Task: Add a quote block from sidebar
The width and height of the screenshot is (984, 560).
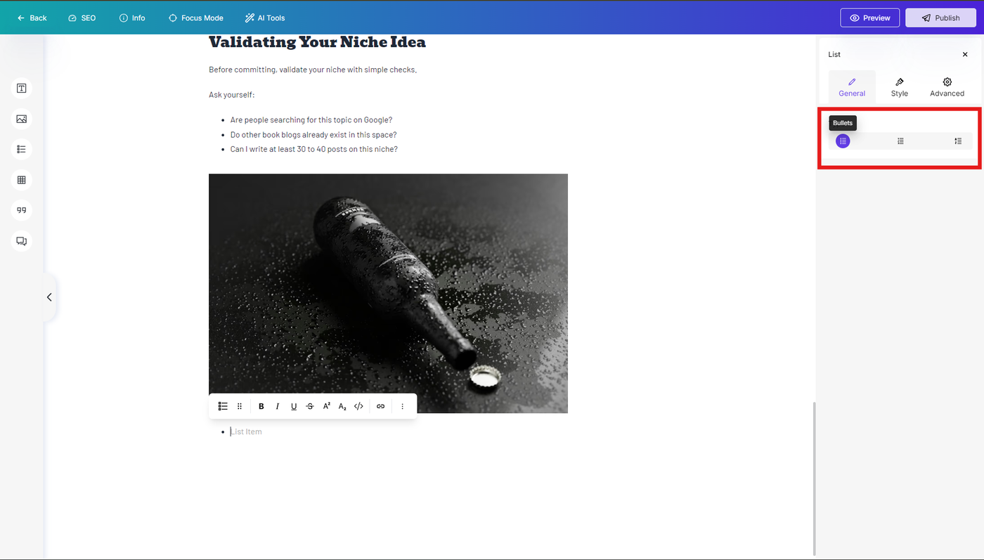Action: pos(22,210)
